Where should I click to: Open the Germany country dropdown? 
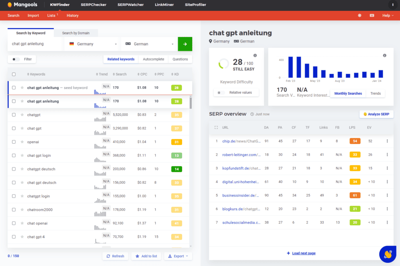pyautogui.click(x=93, y=44)
